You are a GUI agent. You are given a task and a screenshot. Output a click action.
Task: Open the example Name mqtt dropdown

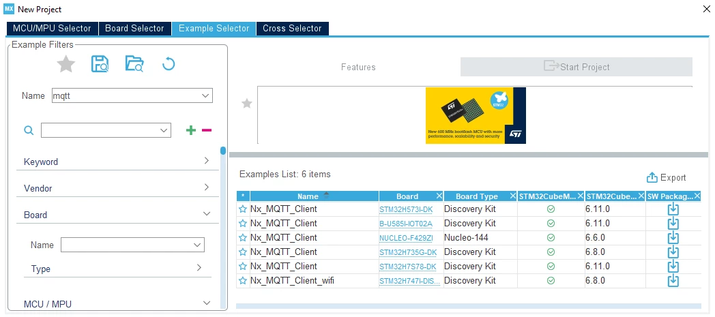tap(205, 95)
